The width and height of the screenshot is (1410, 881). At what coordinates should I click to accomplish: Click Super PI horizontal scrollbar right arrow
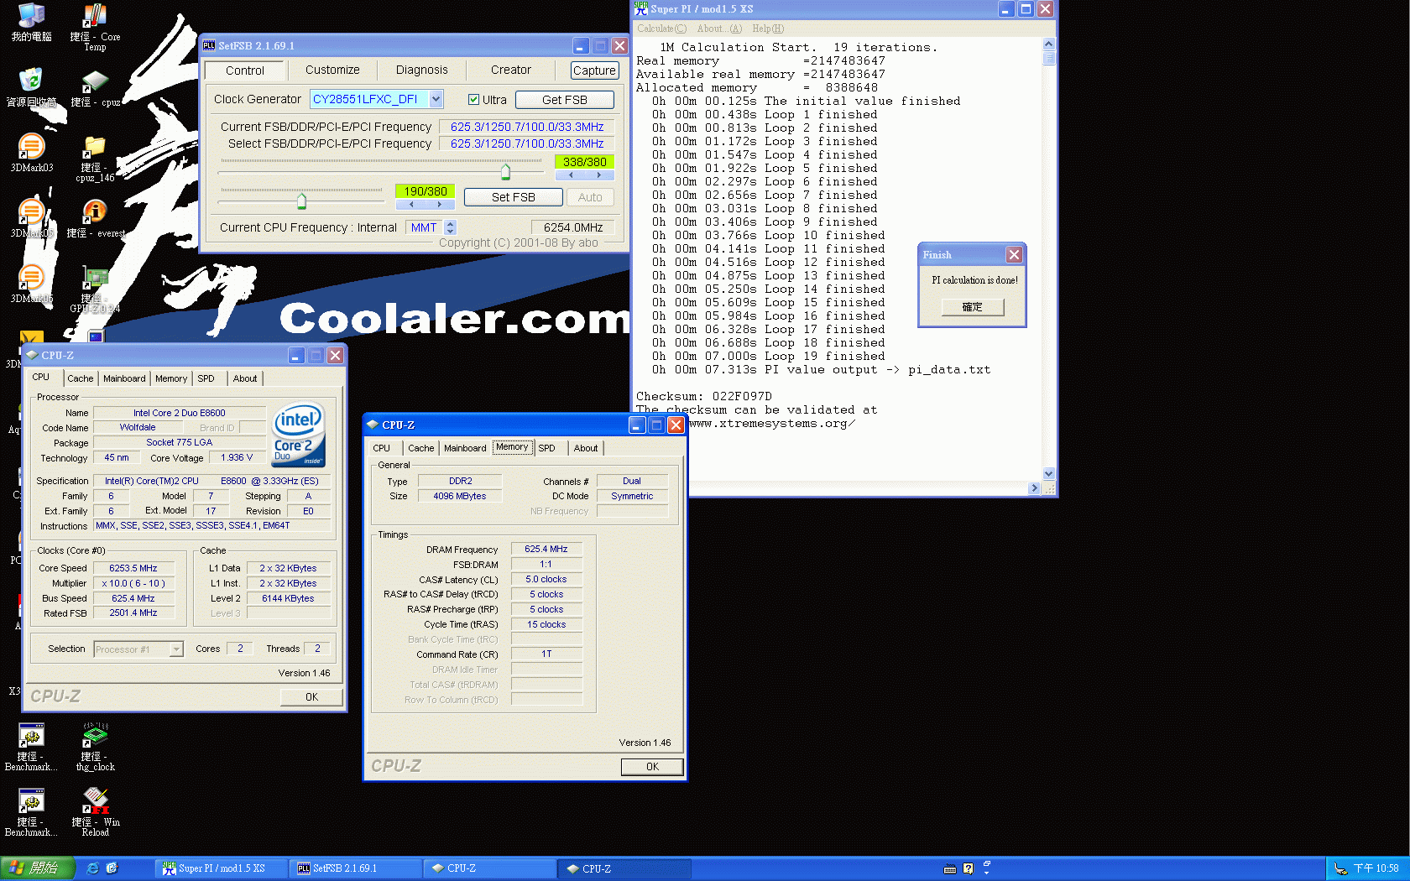point(1034,488)
